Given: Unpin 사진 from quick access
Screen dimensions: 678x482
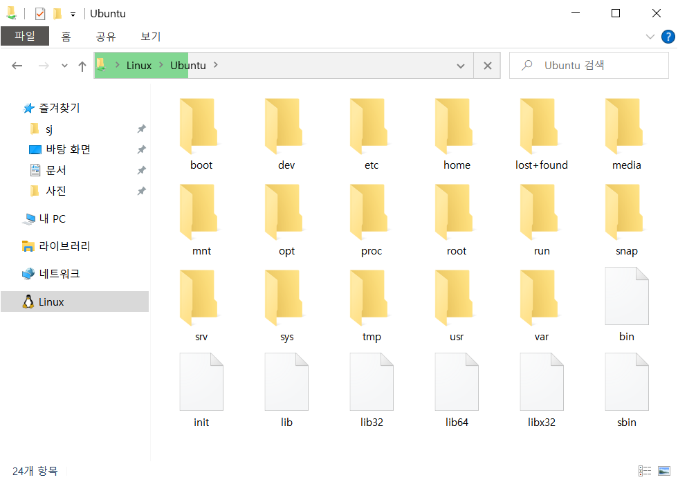Looking at the screenshot, I should (x=141, y=191).
